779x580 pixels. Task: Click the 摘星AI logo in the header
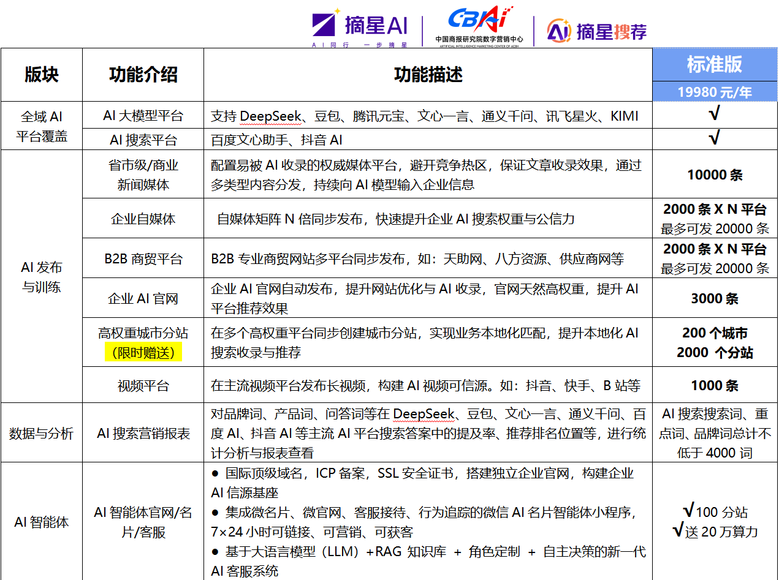click(x=360, y=28)
